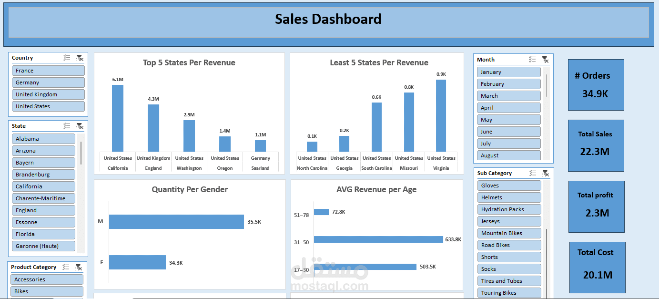Select August in the Month slicer
The height and width of the screenshot is (299, 659).
coord(508,155)
